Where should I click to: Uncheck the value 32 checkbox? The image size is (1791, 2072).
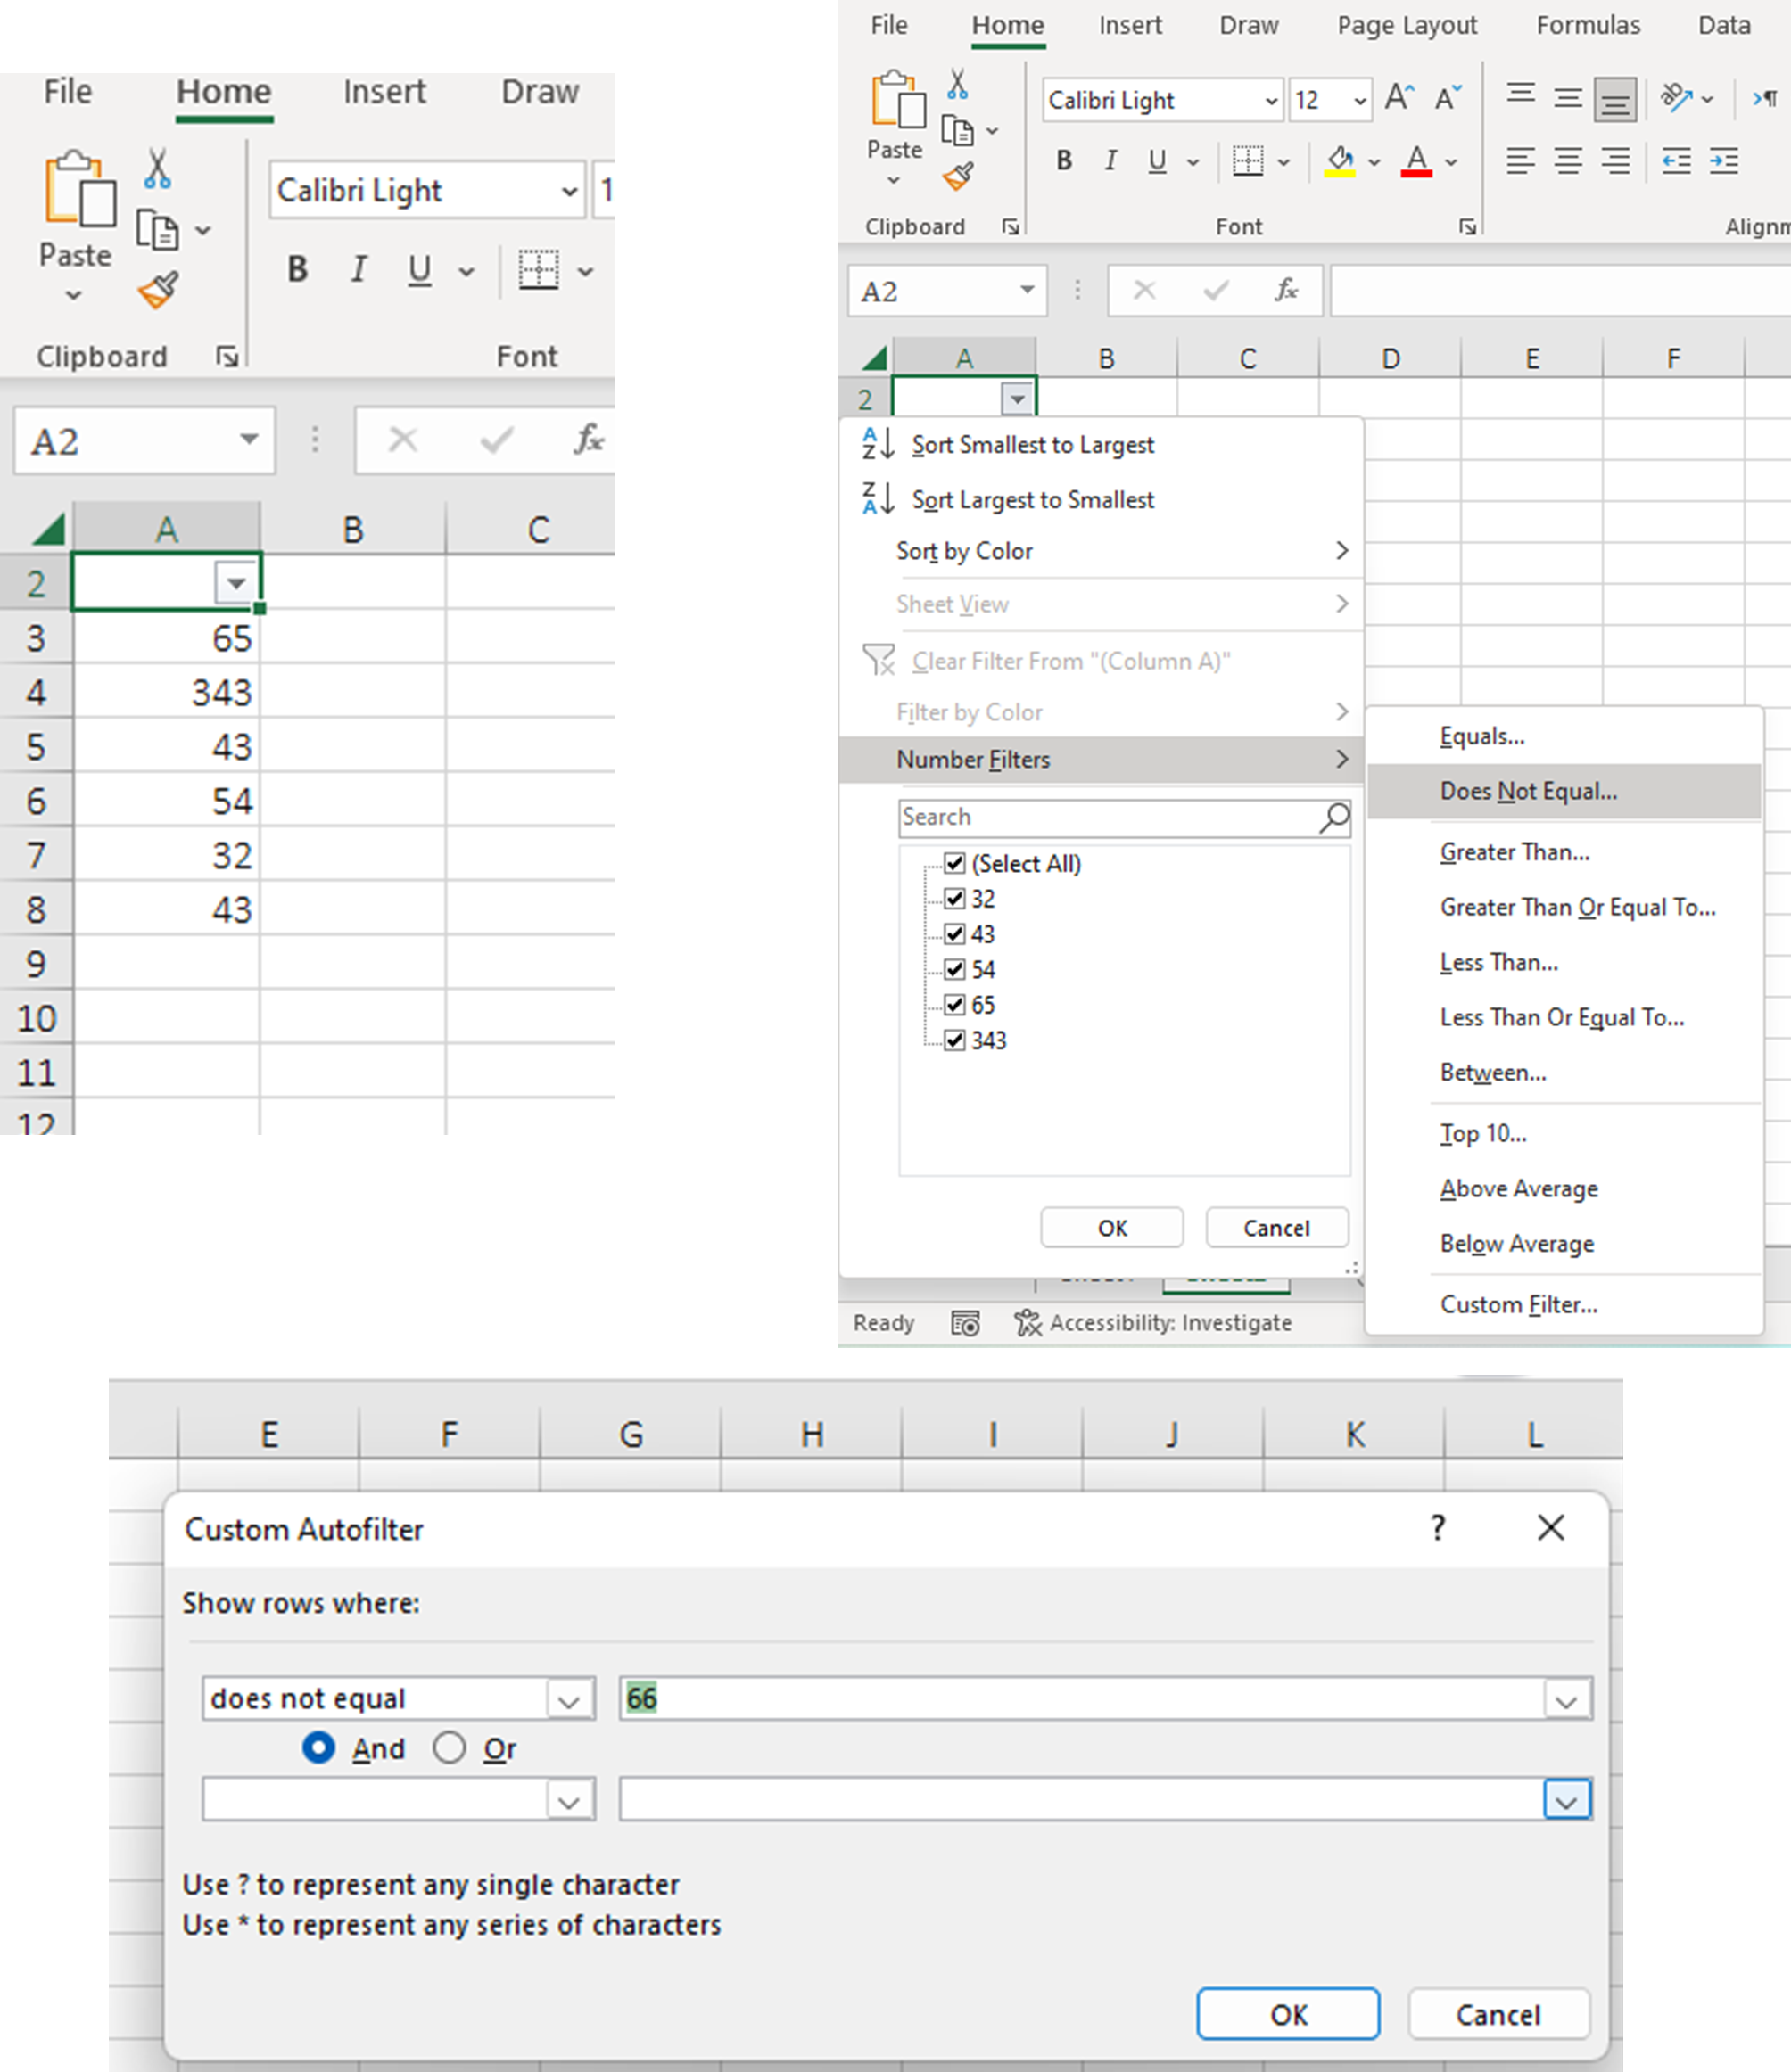(953, 899)
